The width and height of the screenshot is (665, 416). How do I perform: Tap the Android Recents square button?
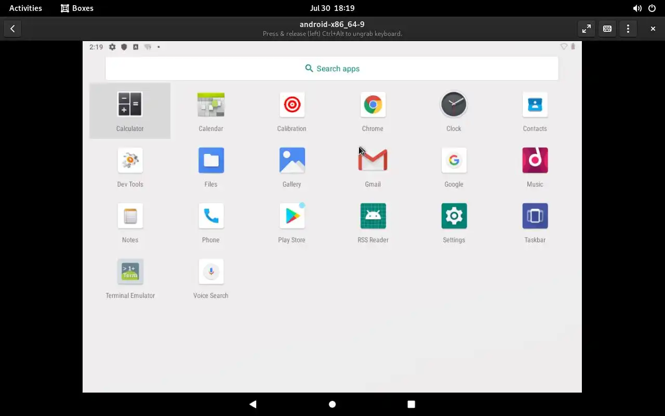(x=411, y=404)
